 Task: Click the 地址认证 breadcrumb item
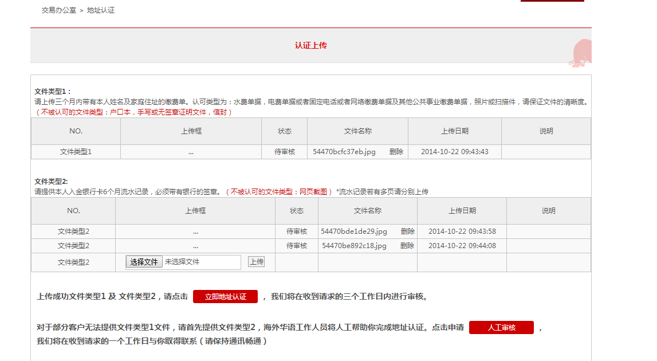[101, 10]
